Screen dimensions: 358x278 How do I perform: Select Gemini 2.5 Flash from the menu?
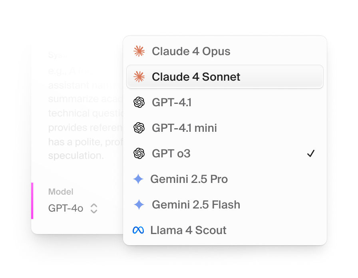click(x=196, y=205)
